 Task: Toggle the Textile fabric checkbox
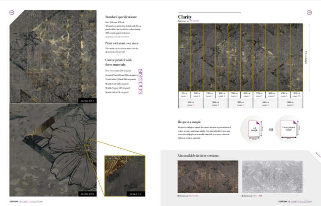click(140, 80)
